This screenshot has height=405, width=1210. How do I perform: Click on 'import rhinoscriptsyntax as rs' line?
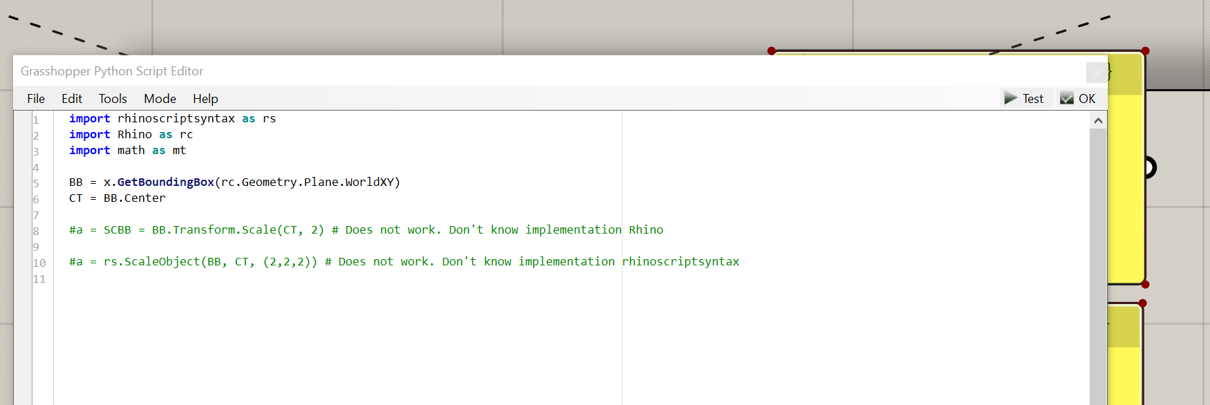coord(173,119)
